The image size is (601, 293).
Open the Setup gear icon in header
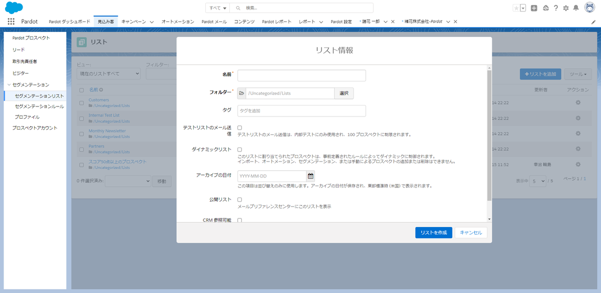[x=566, y=8]
